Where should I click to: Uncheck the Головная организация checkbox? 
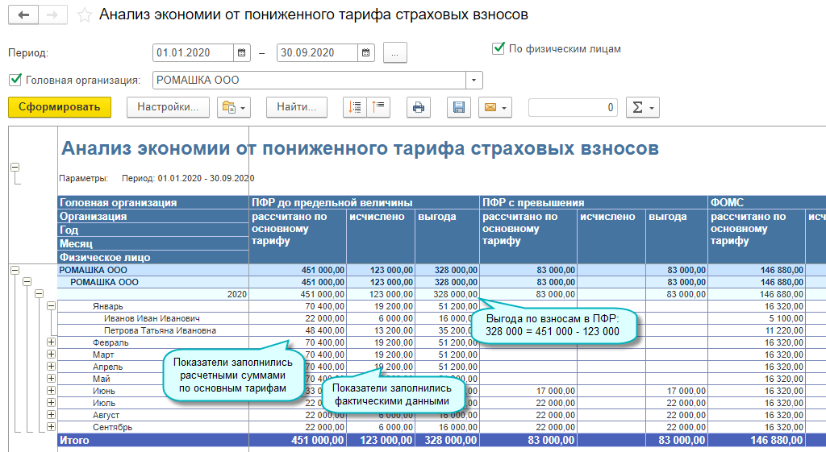[x=15, y=80]
